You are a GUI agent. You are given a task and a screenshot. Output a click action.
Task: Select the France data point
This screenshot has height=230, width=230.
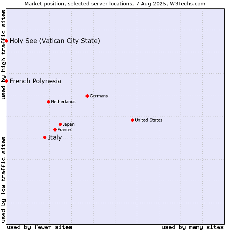(55, 130)
